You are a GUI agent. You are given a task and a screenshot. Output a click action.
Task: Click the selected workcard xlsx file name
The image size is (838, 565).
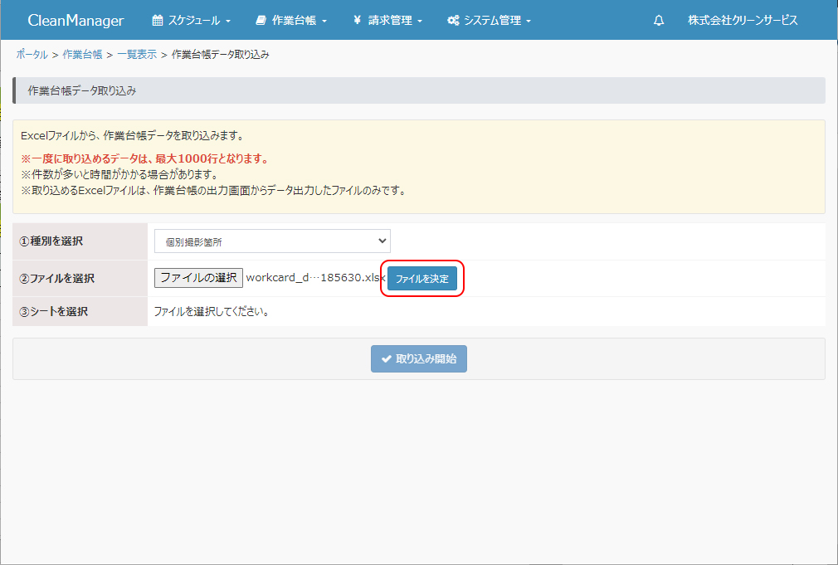315,278
